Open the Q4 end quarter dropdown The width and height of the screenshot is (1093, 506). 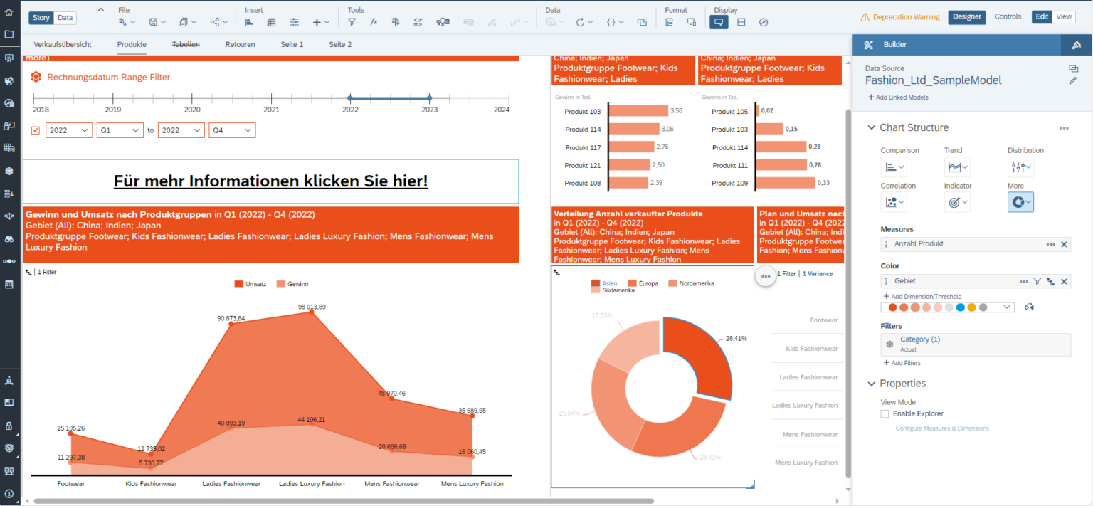(x=232, y=130)
